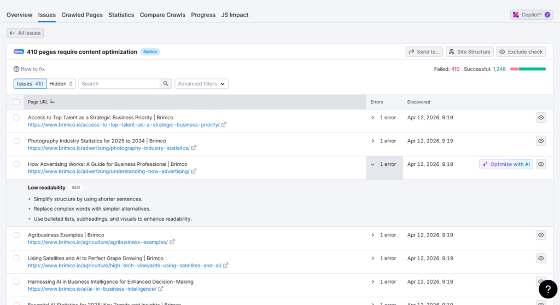Open the photography-industry-statistics URL link
560x305 pixels.
[109, 148]
